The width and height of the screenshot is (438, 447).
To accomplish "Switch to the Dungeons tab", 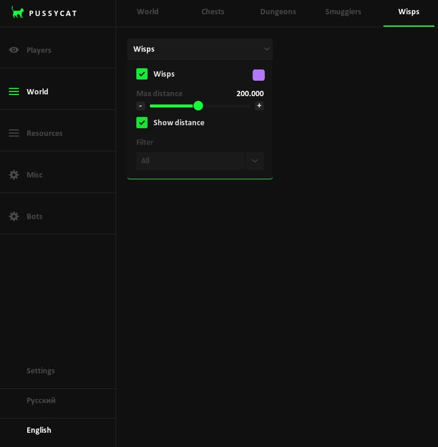I will point(278,12).
